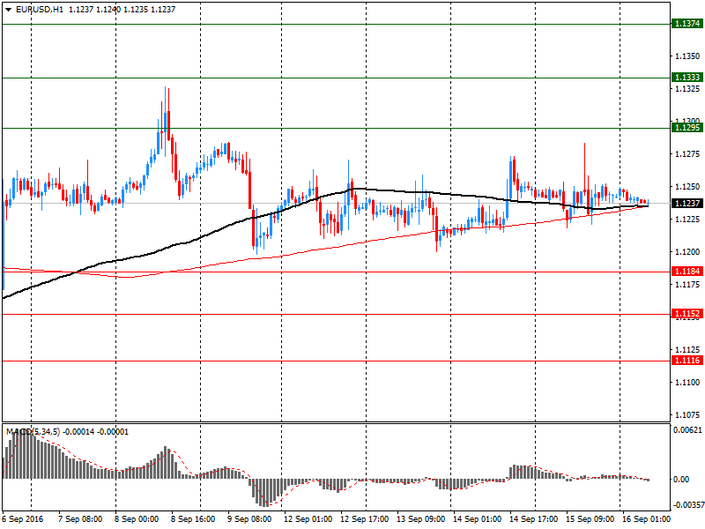Click the 16 Sep 01:00 time label
The height and width of the screenshot is (529, 705).
646,519
